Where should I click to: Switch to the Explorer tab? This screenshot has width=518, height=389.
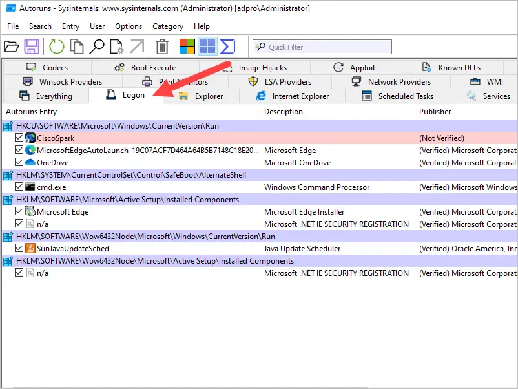click(201, 96)
